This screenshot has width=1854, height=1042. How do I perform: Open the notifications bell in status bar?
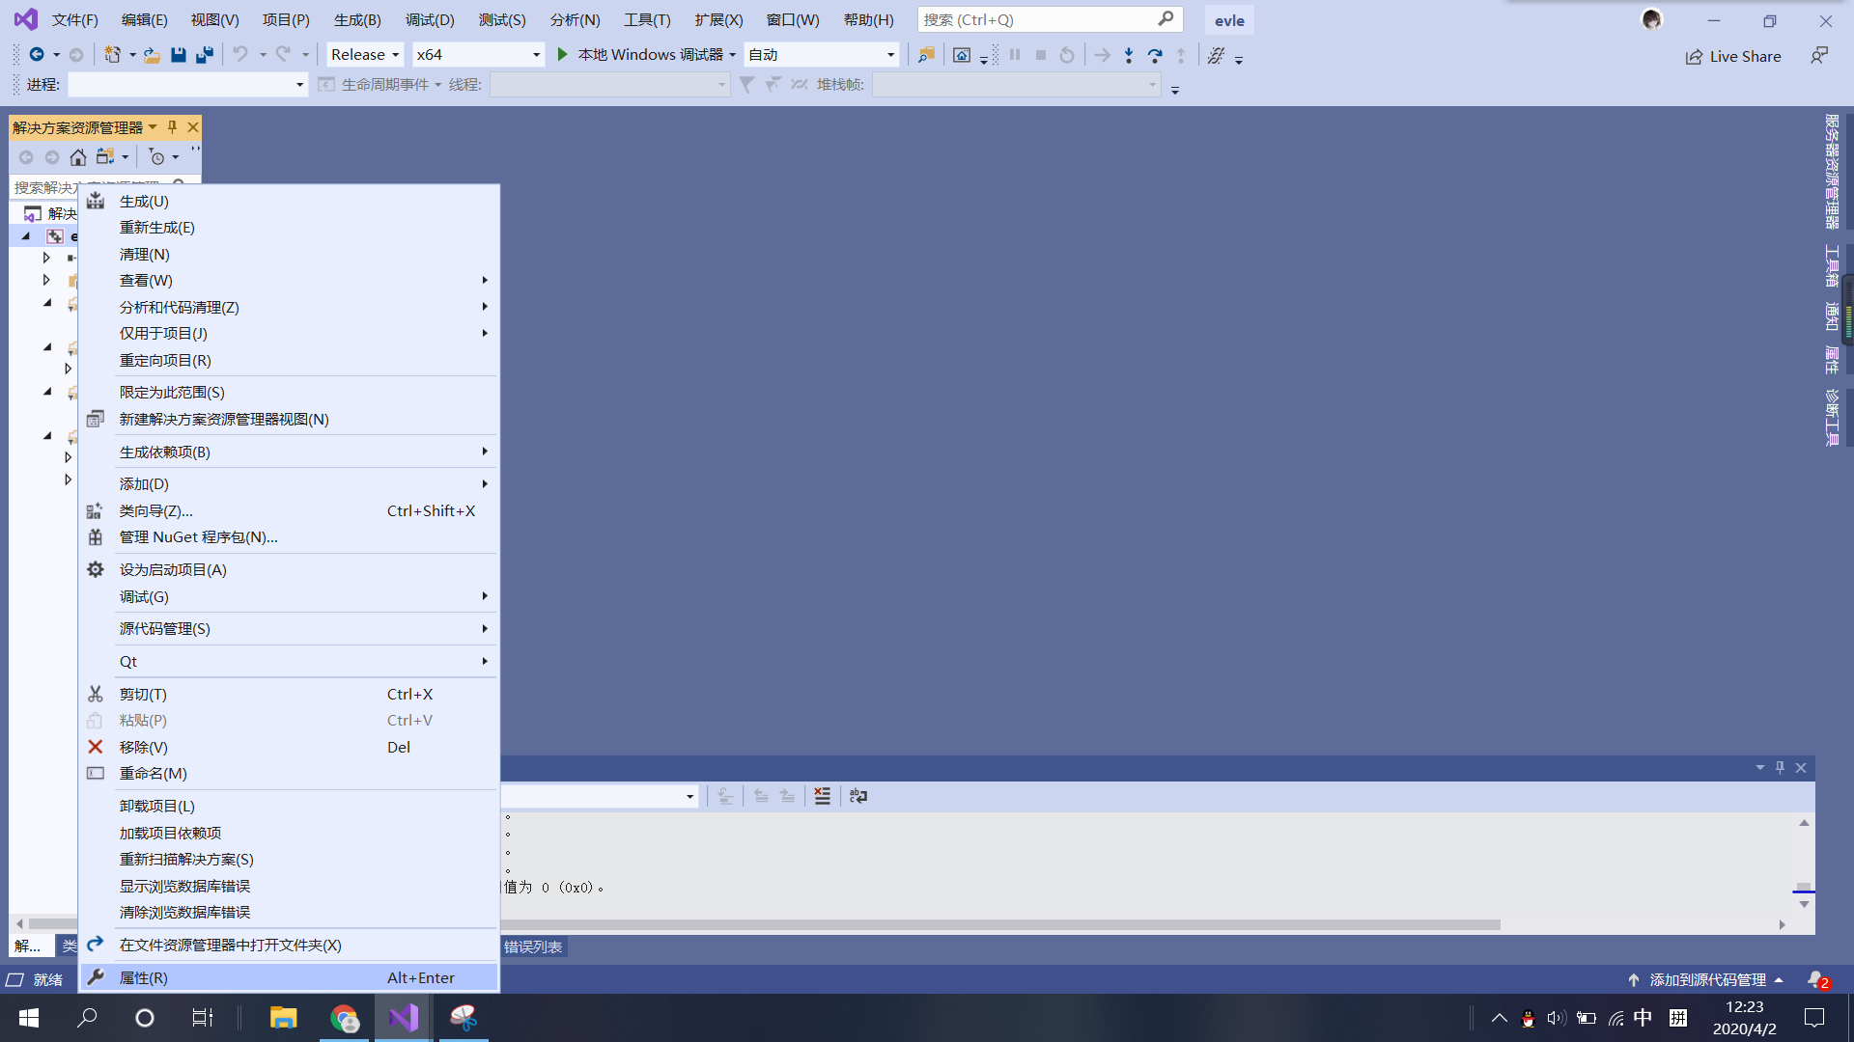click(x=1816, y=979)
